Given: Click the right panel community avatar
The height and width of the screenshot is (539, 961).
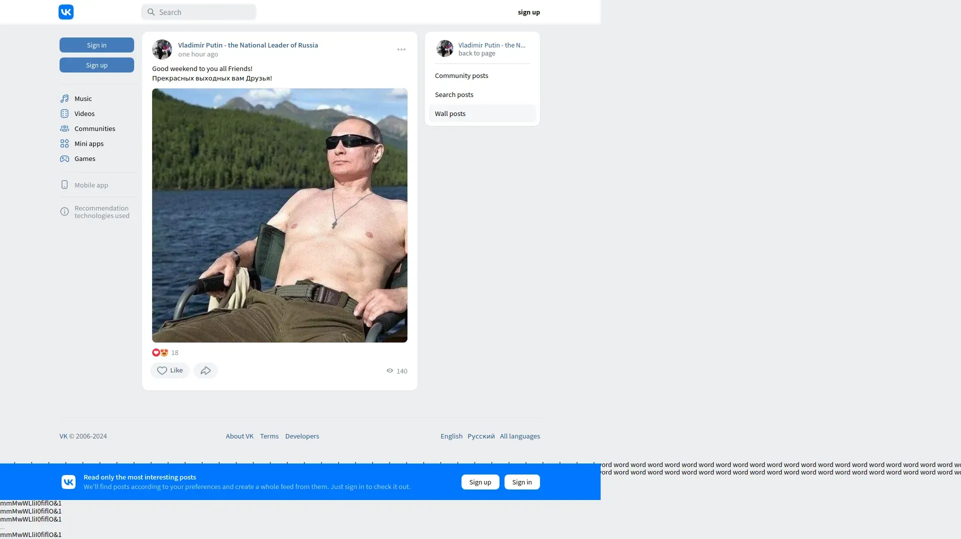Looking at the screenshot, I should point(445,48).
